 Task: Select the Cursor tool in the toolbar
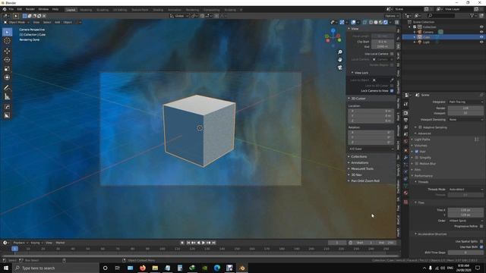tap(7, 41)
